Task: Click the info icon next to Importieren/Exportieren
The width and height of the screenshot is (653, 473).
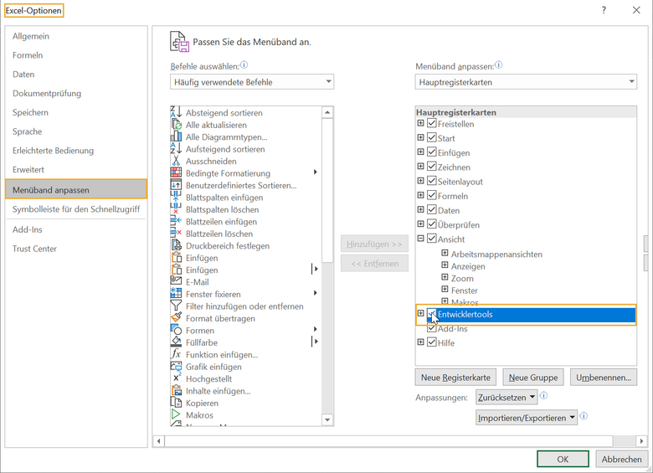Action: point(584,416)
